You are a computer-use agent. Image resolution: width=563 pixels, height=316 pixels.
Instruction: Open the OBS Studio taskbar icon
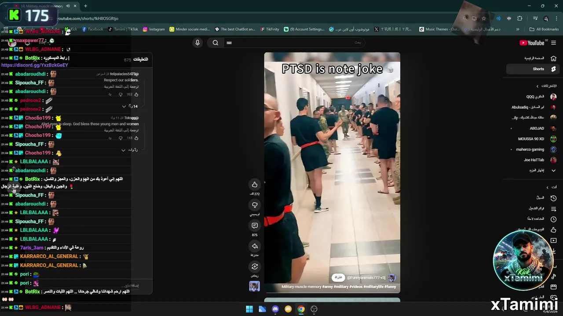coord(314,309)
